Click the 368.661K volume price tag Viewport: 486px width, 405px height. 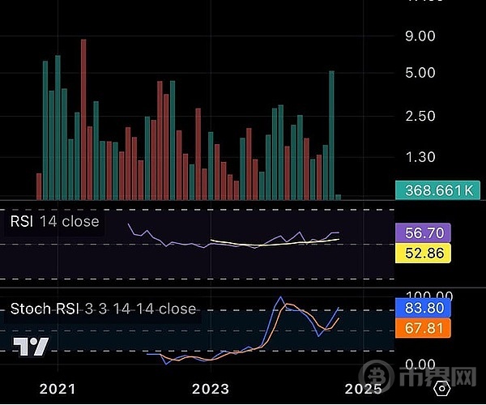tap(438, 190)
